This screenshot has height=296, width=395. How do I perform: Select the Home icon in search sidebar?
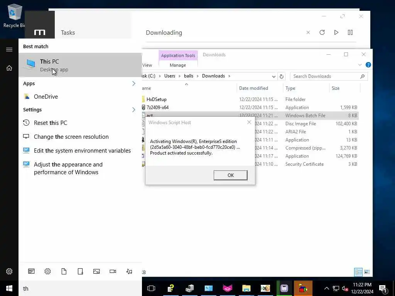tap(9, 68)
